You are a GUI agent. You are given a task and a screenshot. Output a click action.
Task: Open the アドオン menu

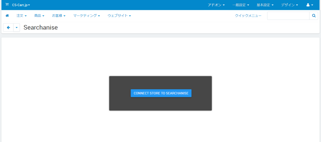pos(216,5)
